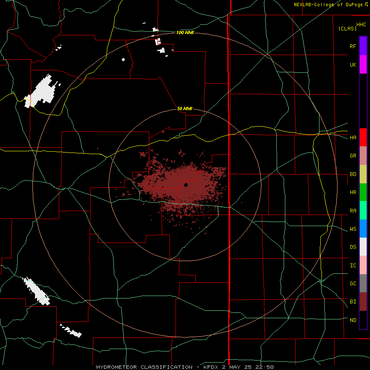
Task: Select the BD yellow legend swatch
Action: (x=363, y=174)
